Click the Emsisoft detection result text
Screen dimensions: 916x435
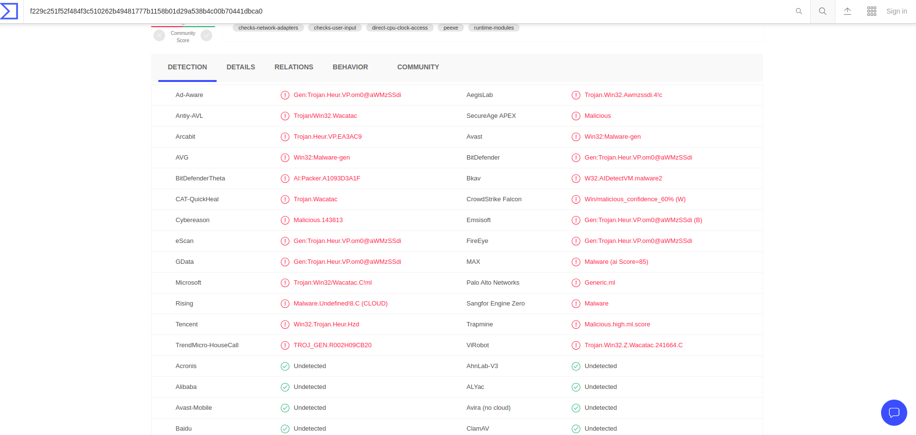pyautogui.click(x=644, y=220)
